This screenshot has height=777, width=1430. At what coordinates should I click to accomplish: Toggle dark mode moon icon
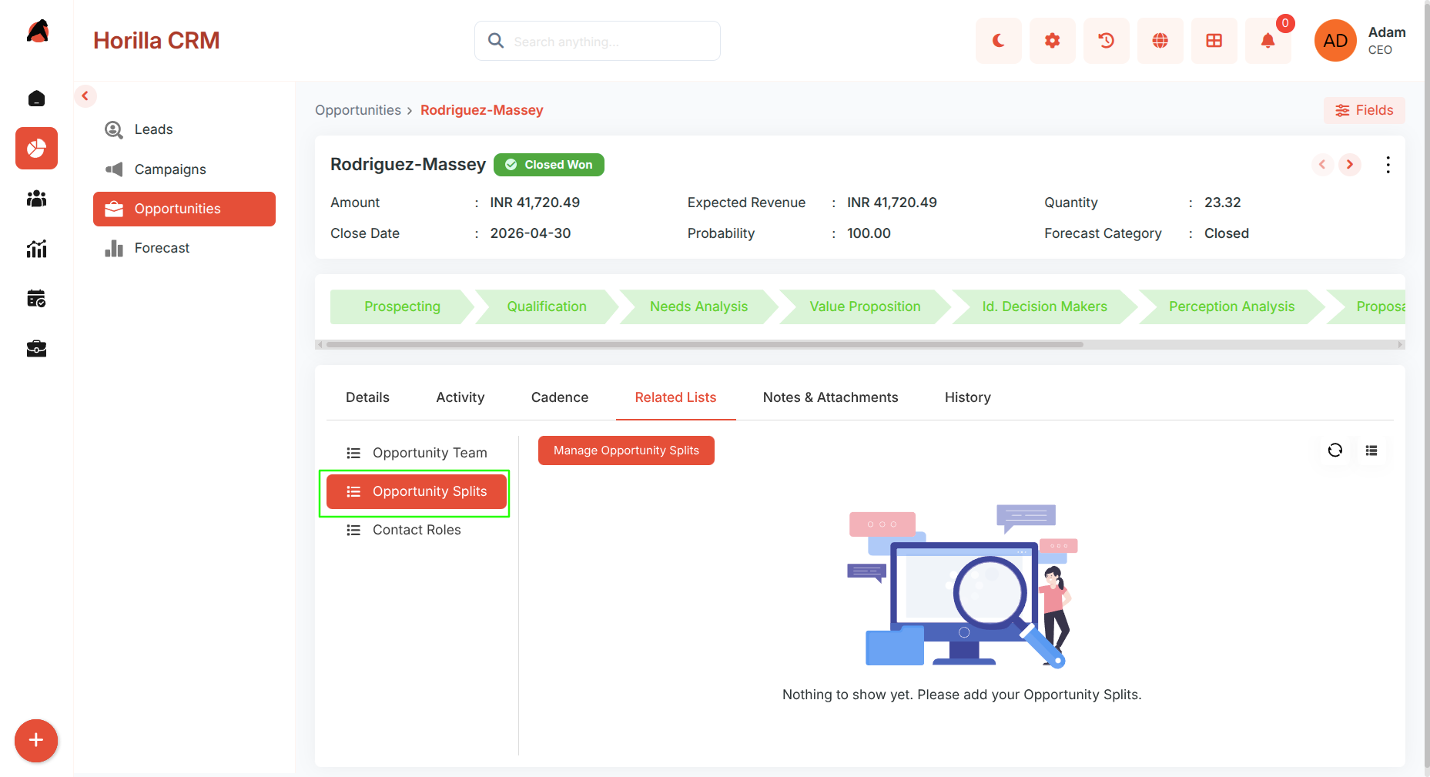998,41
